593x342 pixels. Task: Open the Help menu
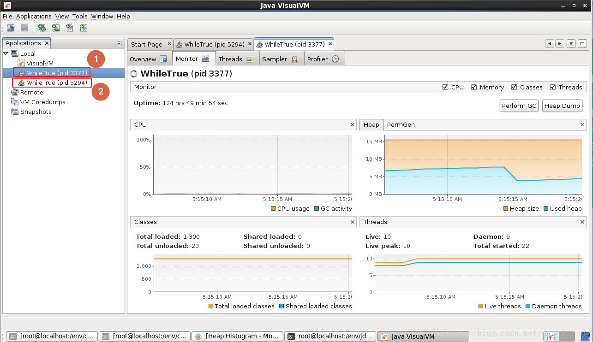click(123, 16)
